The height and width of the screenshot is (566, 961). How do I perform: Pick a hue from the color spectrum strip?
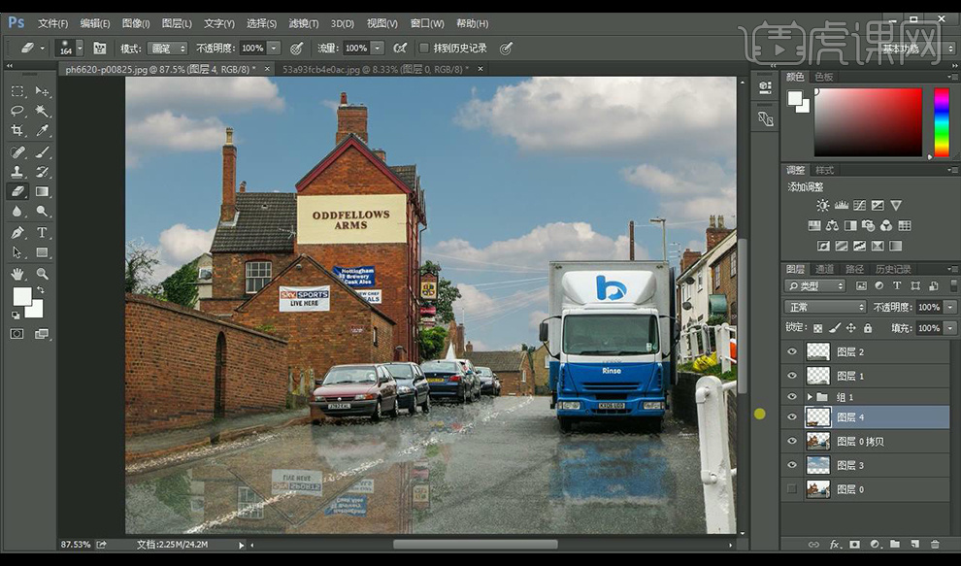tap(942, 122)
